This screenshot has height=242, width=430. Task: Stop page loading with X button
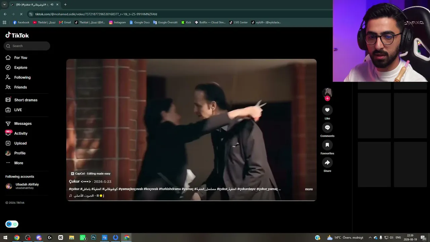pos(21,14)
